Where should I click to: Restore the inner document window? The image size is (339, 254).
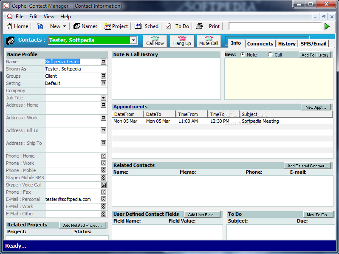point(323,17)
